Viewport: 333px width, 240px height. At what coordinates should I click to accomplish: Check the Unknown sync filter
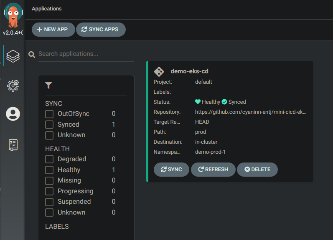[x=49, y=135]
